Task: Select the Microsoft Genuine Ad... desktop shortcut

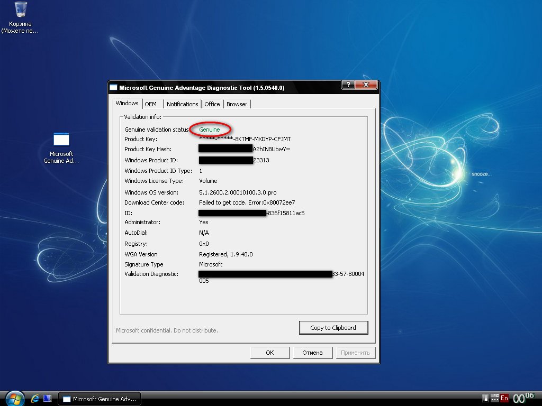Action: 61,148
